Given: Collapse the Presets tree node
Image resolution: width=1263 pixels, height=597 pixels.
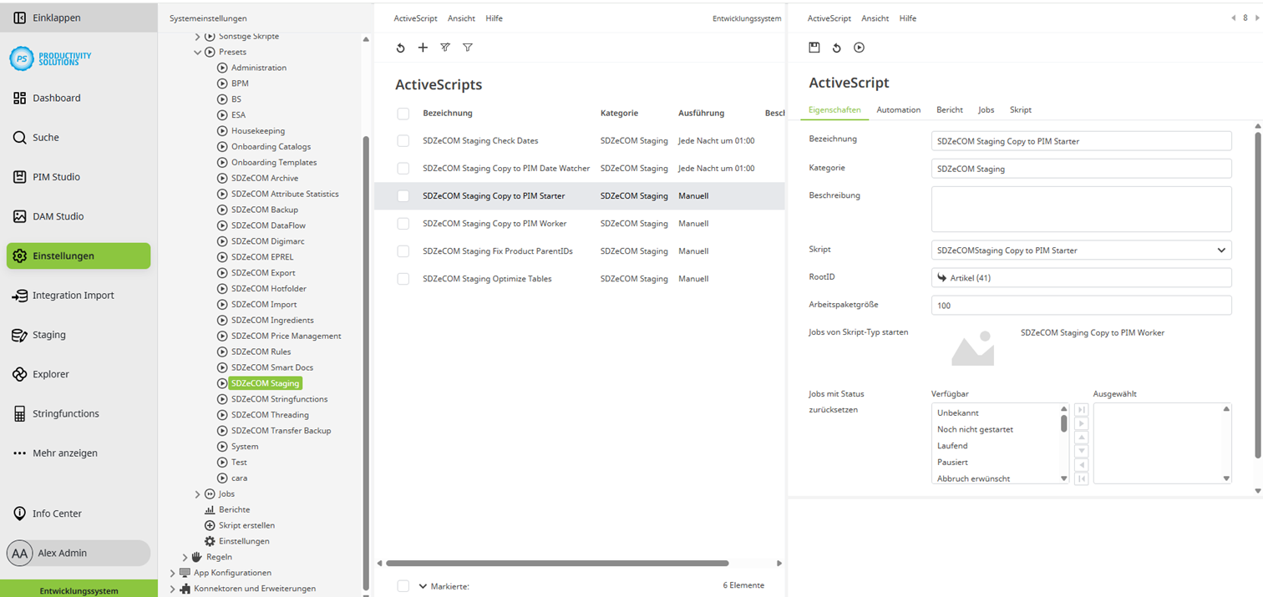Looking at the screenshot, I should [x=199, y=51].
